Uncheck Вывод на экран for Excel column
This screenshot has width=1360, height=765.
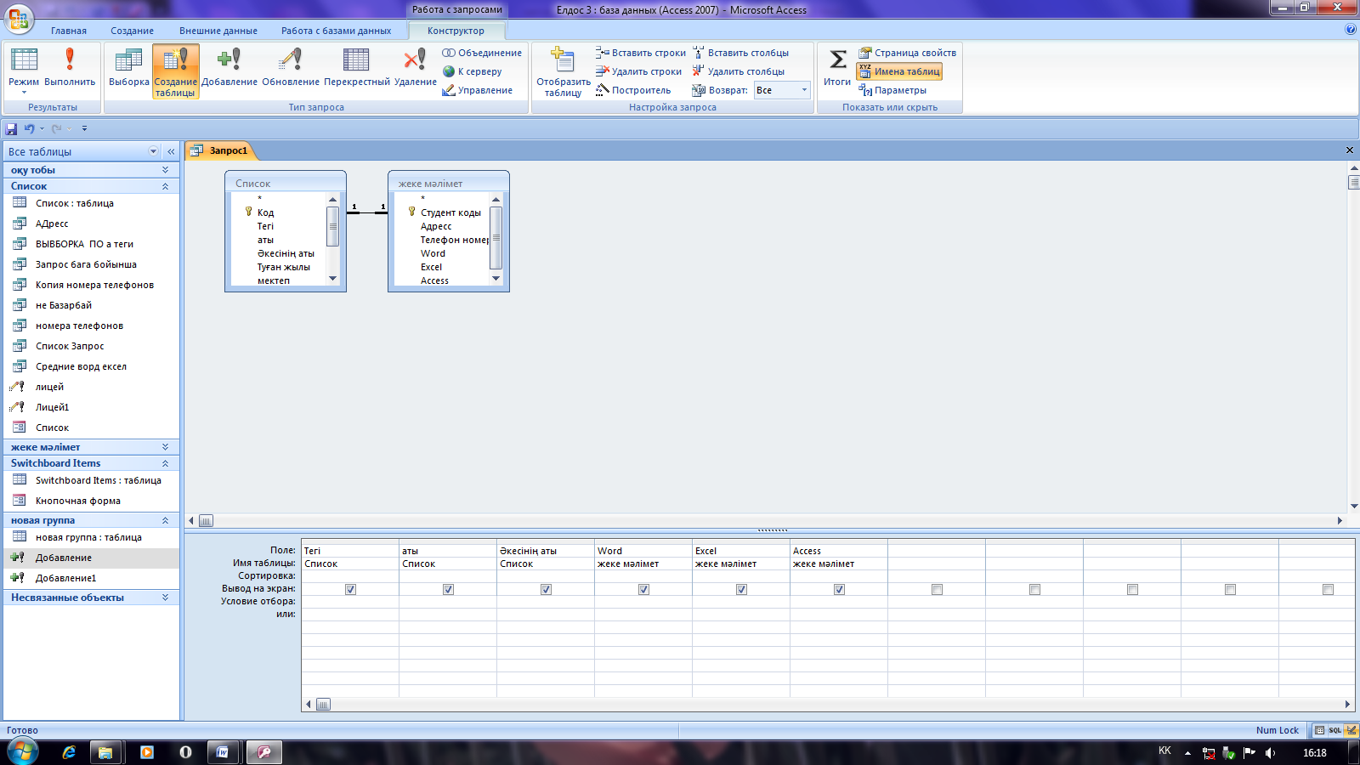tap(741, 589)
